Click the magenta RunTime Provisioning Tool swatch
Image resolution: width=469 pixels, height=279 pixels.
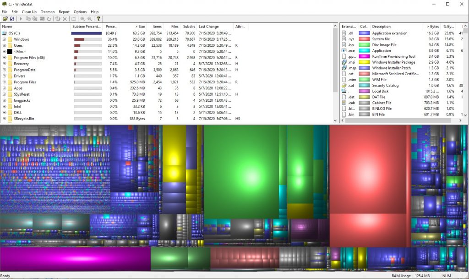[x=364, y=56]
